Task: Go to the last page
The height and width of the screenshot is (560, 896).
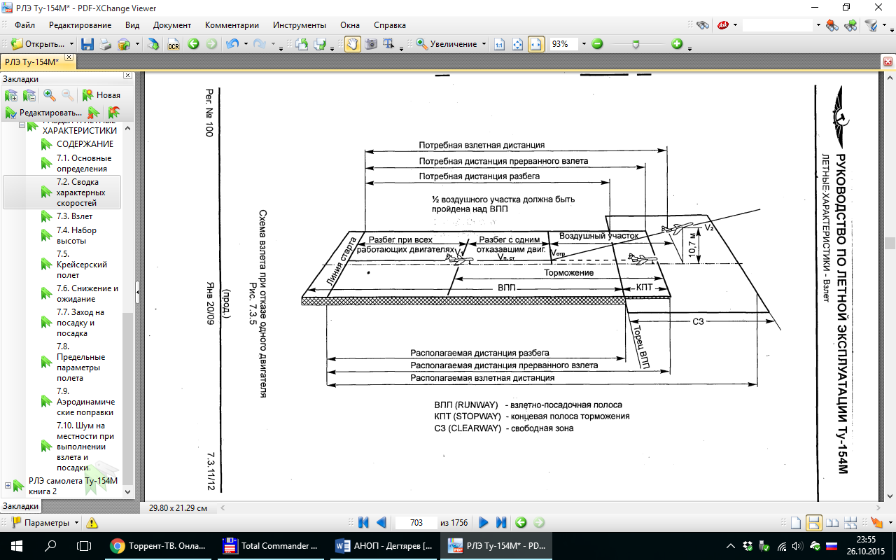Action: pyautogui.click(x=501, y=522)
